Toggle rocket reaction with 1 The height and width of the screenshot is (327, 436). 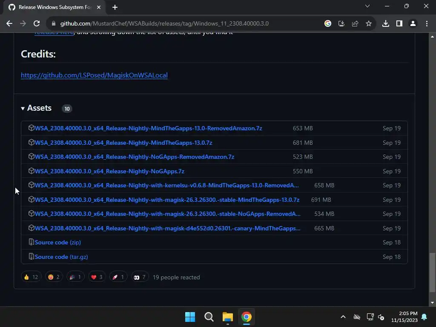(x=118, y=277)
